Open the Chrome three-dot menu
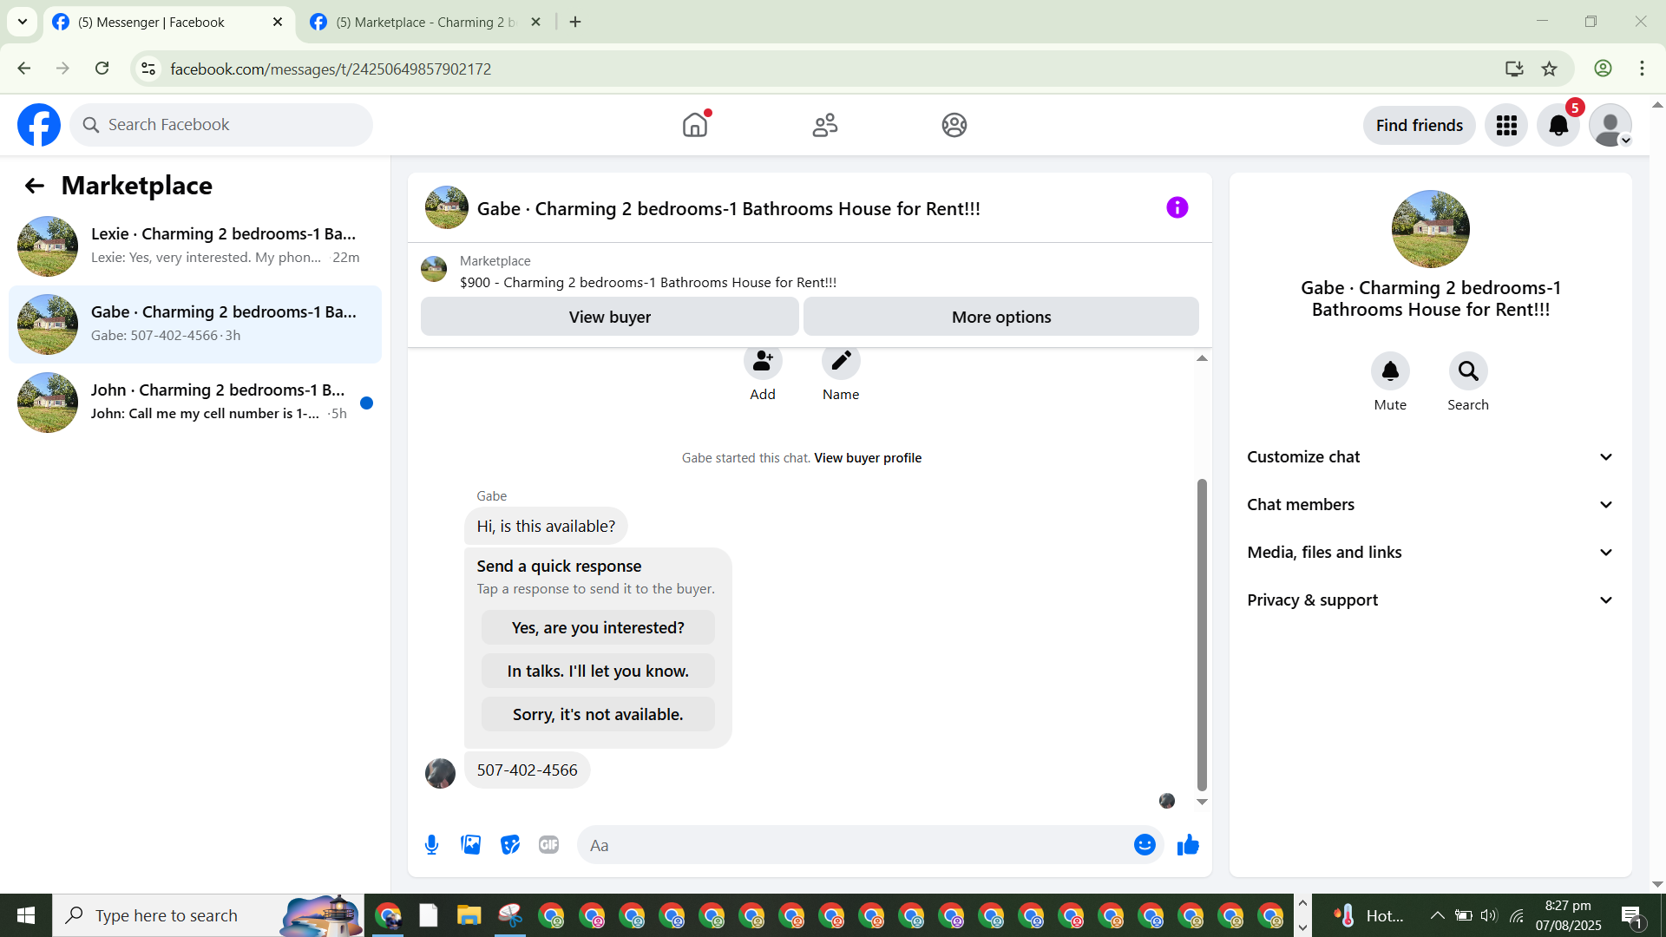This screenshot has width=1666, height=937. tap(1642, 69)
